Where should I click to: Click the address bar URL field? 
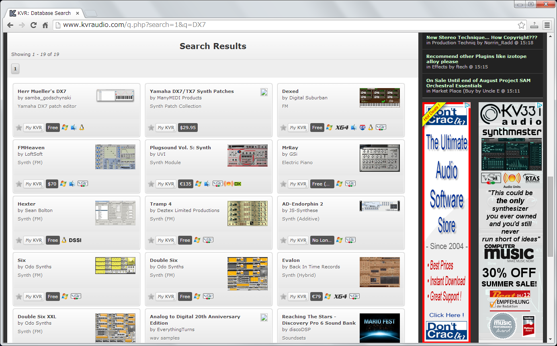point(289,25)
